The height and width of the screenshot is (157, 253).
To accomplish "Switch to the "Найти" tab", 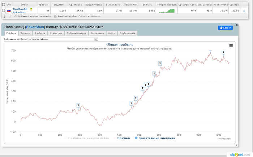I will click(x=112, y=33).
